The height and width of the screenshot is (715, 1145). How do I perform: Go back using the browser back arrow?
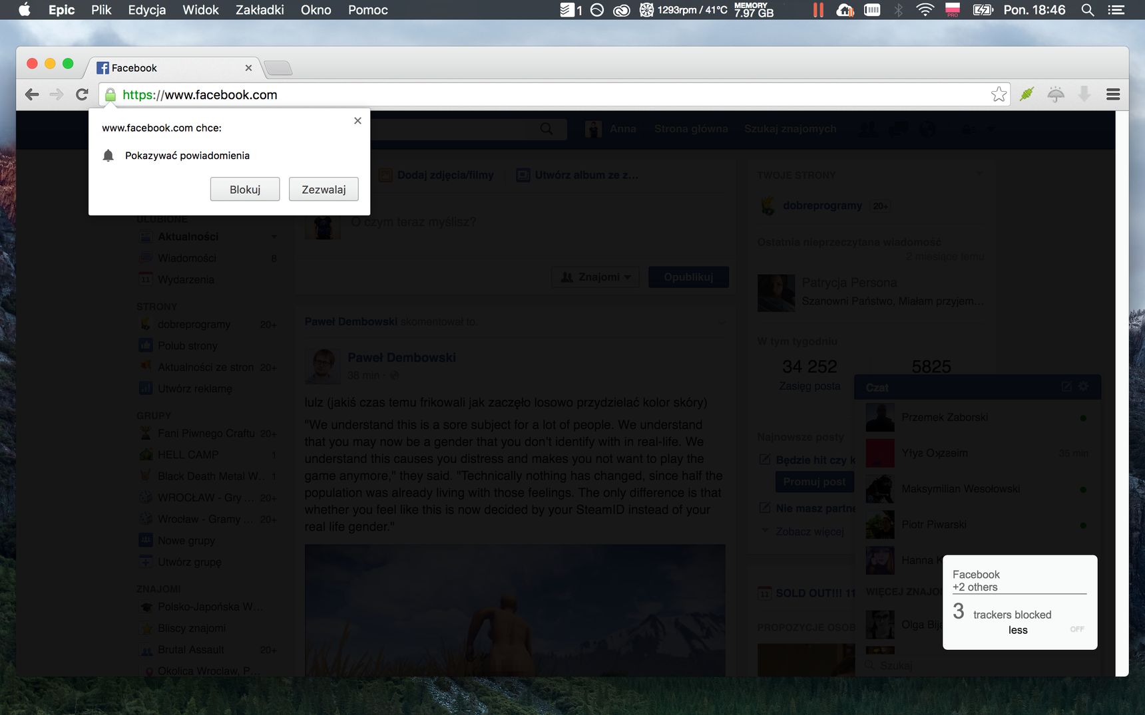coord(32,94)
